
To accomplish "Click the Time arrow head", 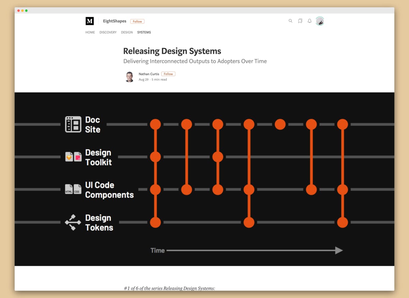I will tap(339, 250).
